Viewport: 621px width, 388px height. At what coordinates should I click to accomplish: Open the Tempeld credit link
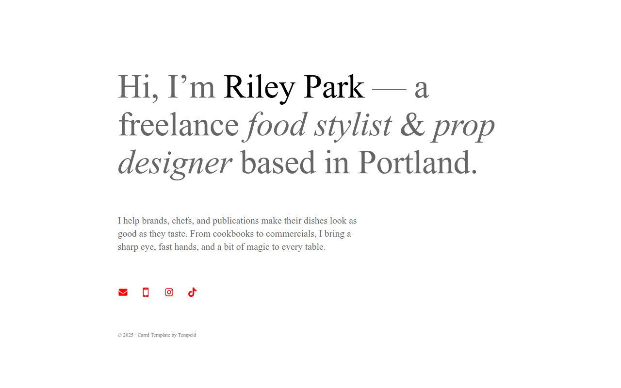tap(187, 335)
